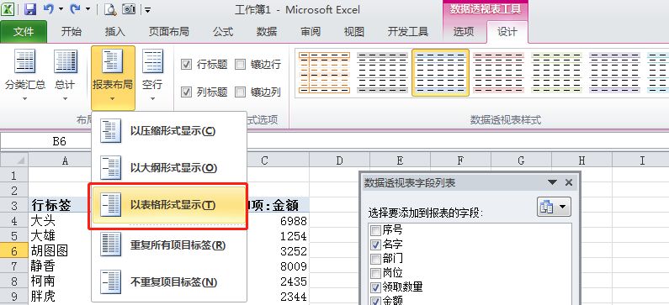Click the Print Preview magnifier icon
Screen dimensions: 669x305
point(110,9)
